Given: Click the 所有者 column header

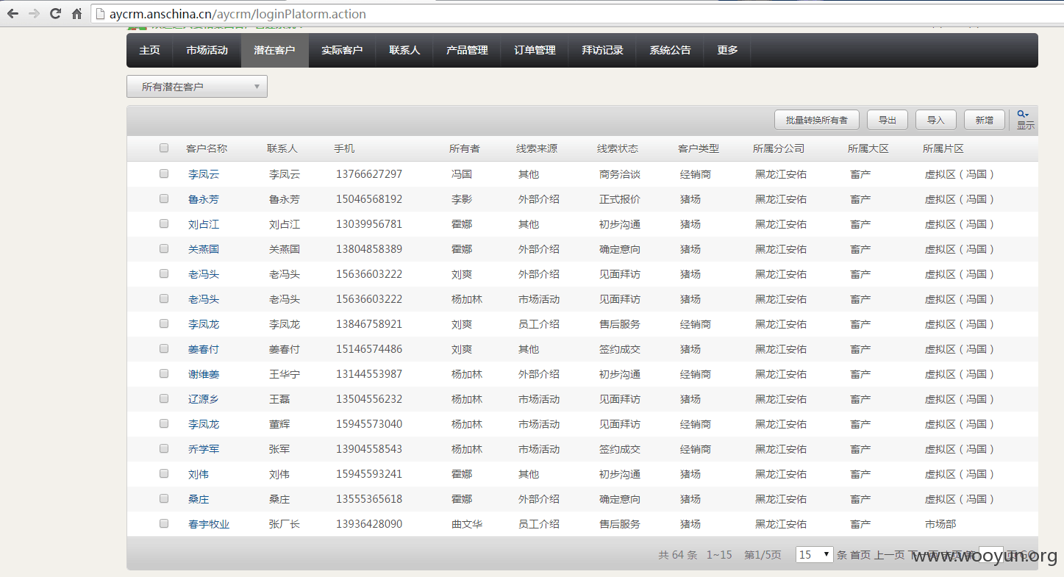Looking at the screenshot, I should click(465, 148).
